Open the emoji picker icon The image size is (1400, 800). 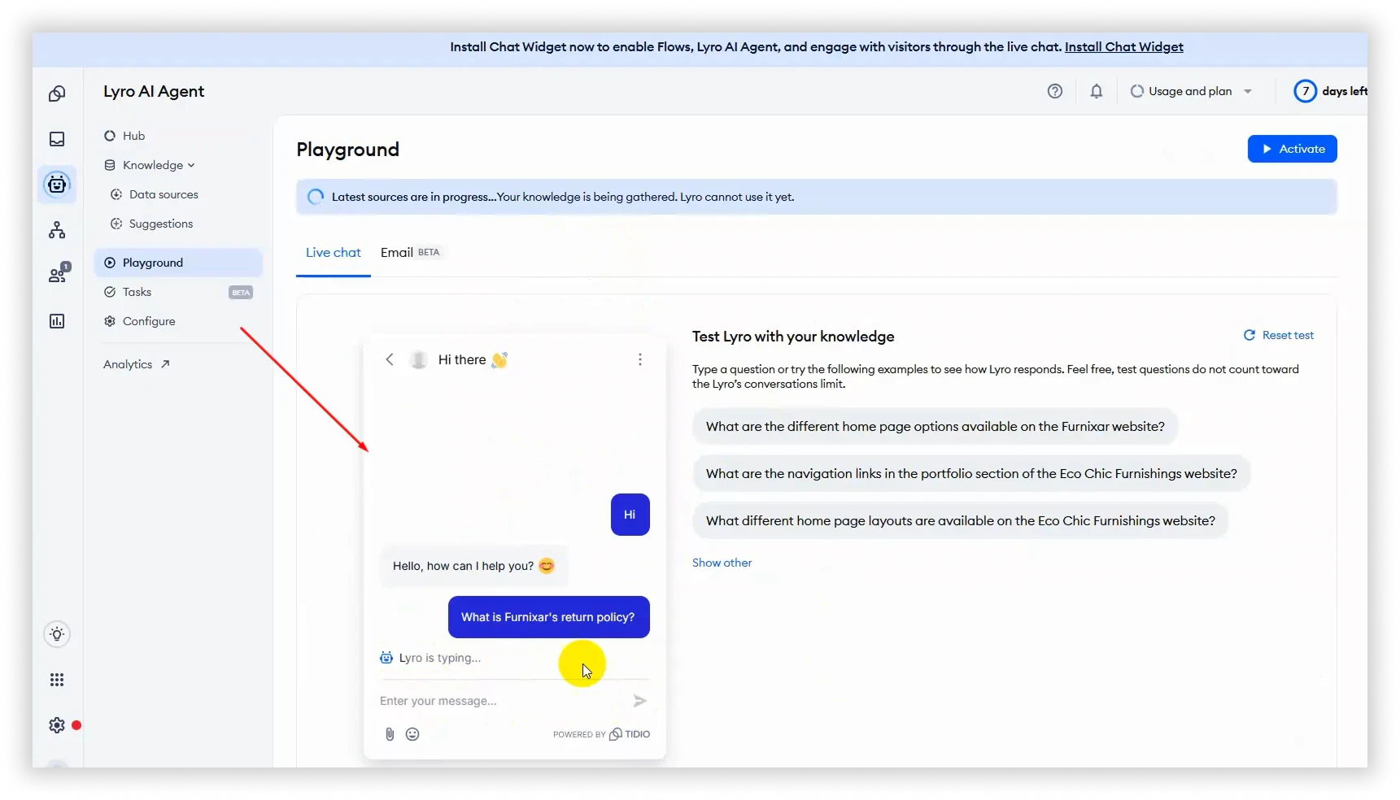coord(412,734)
